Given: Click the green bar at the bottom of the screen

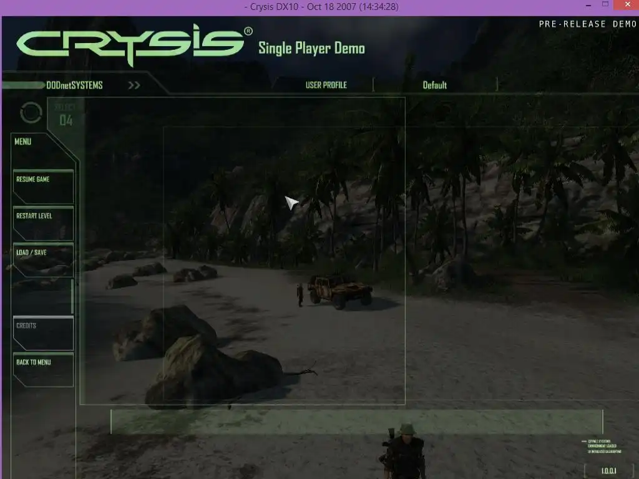Looking at the screenshot, I should point(356,422).
